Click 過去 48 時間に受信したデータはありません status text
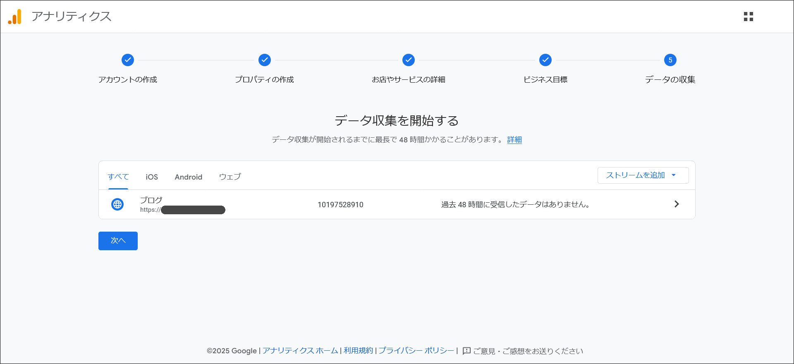794x364 pixels. point(516,204)
